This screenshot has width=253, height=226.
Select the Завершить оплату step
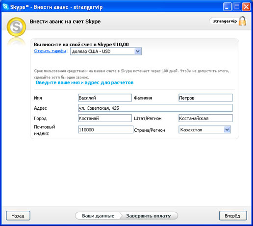click(x=149, y=216)
